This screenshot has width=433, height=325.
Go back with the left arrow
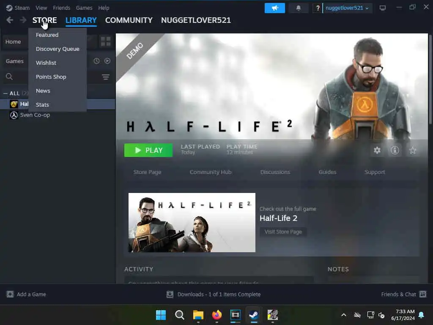pyautogui.click(x=10, y=20)
